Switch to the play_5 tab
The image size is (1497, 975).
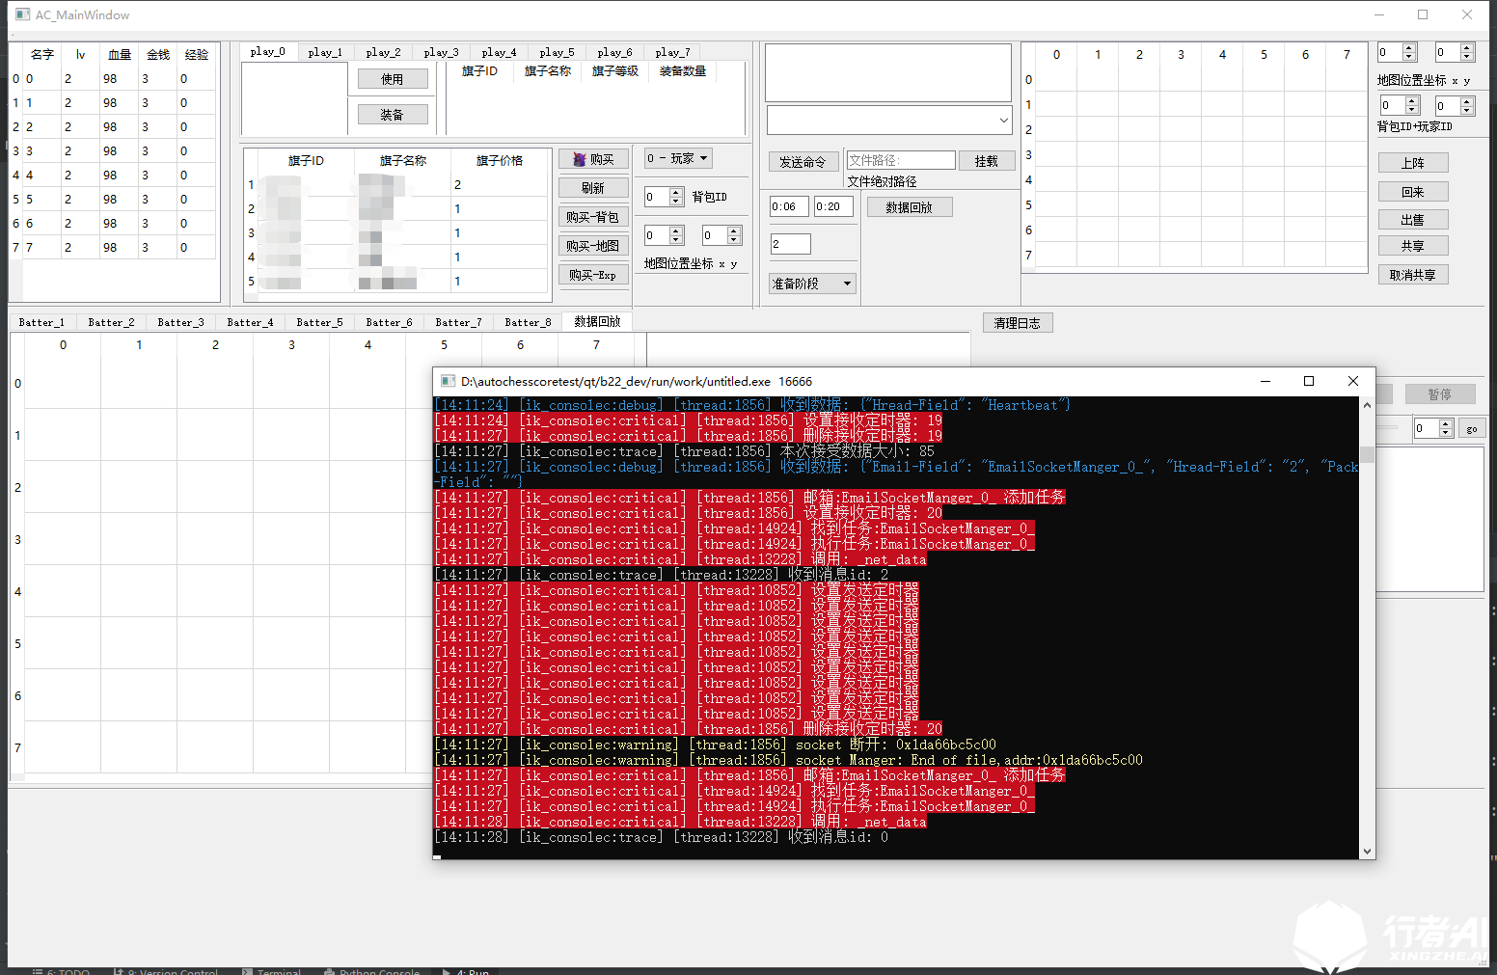[557, 52]
